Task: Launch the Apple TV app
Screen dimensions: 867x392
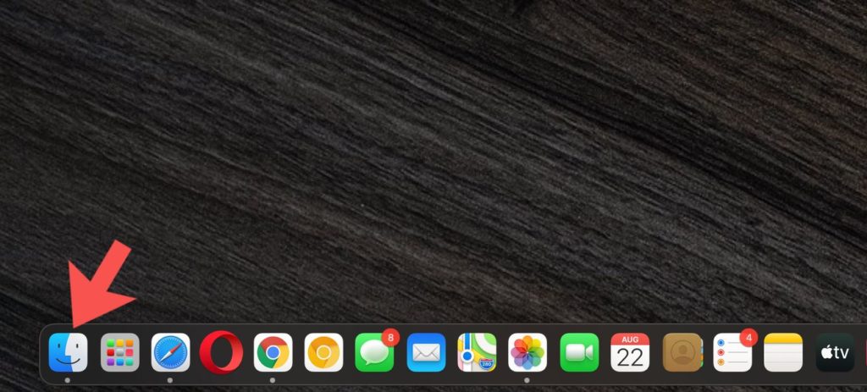Action: click(834, 352)
